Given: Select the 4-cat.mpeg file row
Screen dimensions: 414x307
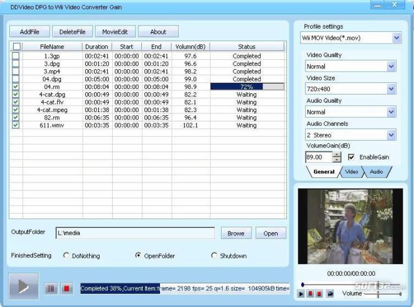Looking at the screenshot, I should coord(148,110).
